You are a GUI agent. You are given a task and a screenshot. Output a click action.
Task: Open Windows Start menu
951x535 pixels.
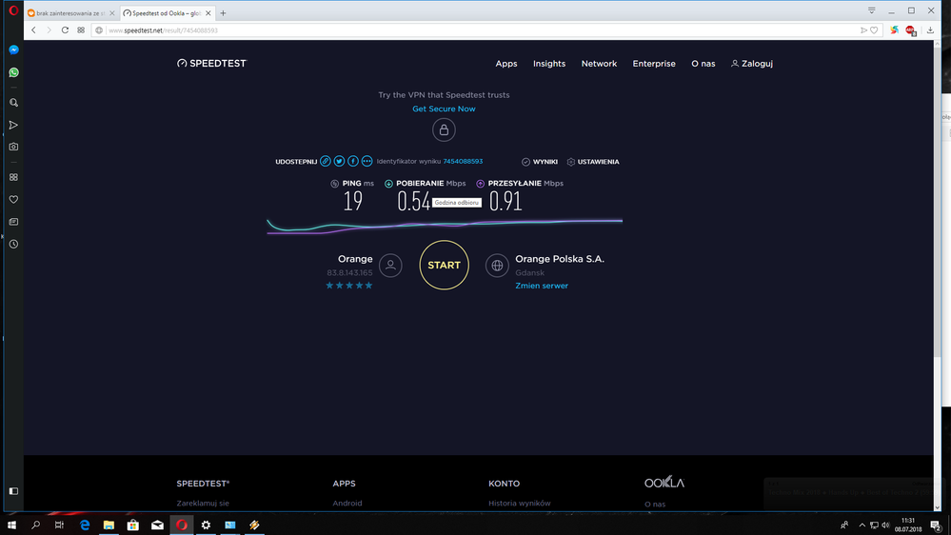click(11, 525)
